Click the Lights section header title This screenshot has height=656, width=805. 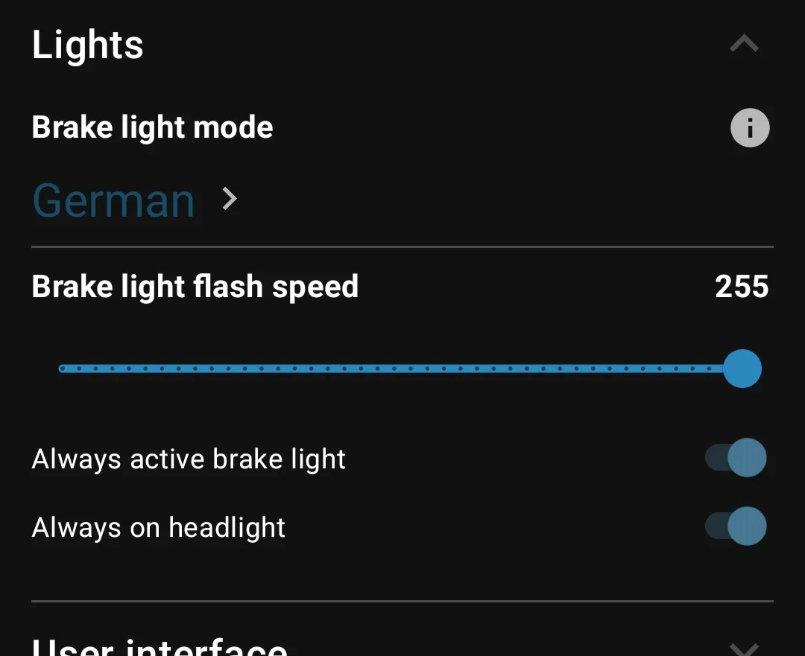pyautogui.click(x=88, y=45)
